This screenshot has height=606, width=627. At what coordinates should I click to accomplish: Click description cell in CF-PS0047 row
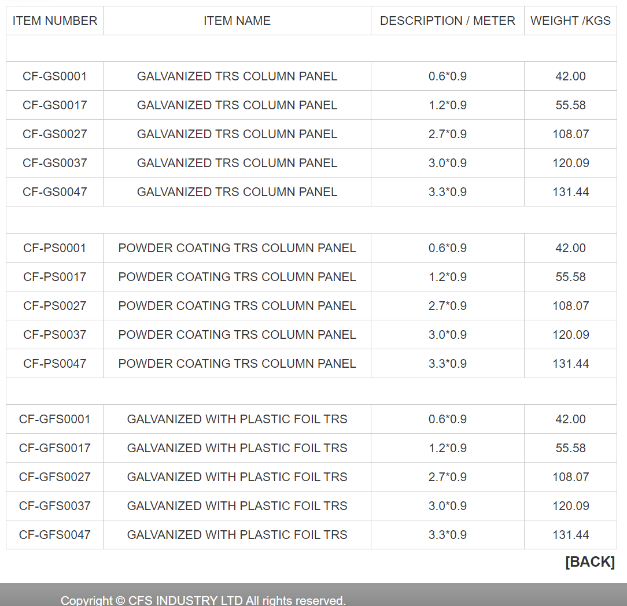coord(447,364)
